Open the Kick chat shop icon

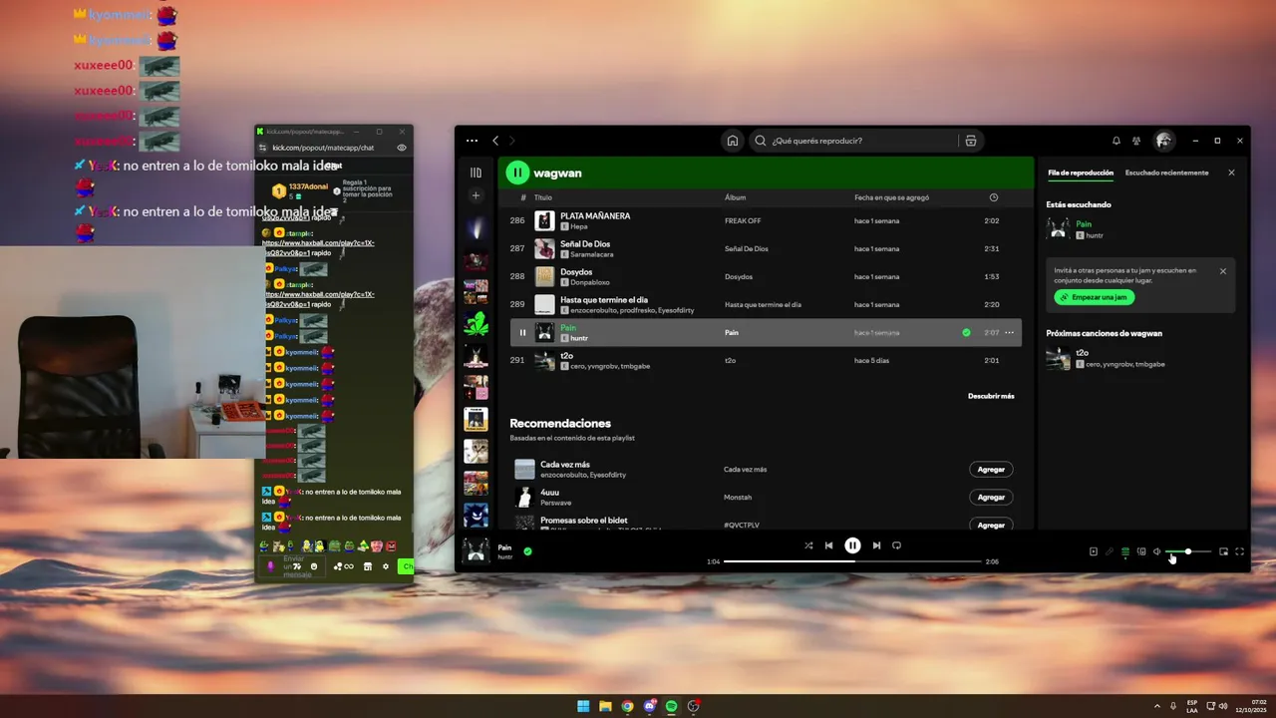point(367,566)
